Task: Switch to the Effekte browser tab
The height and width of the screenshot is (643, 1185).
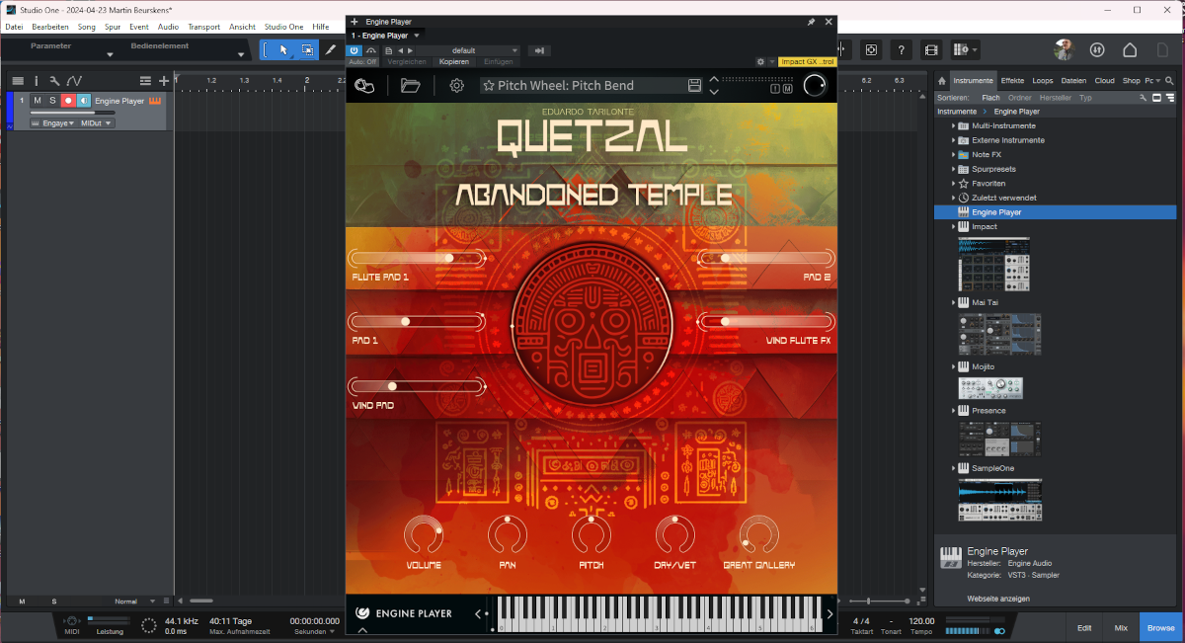Action: pyautogui.click(x=1012, y=81)
